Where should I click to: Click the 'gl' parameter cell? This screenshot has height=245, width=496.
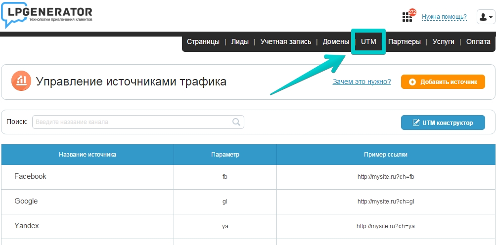click(225, 202)
